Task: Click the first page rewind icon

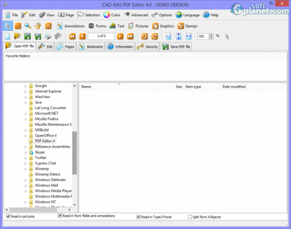Action: pos(72,36)
